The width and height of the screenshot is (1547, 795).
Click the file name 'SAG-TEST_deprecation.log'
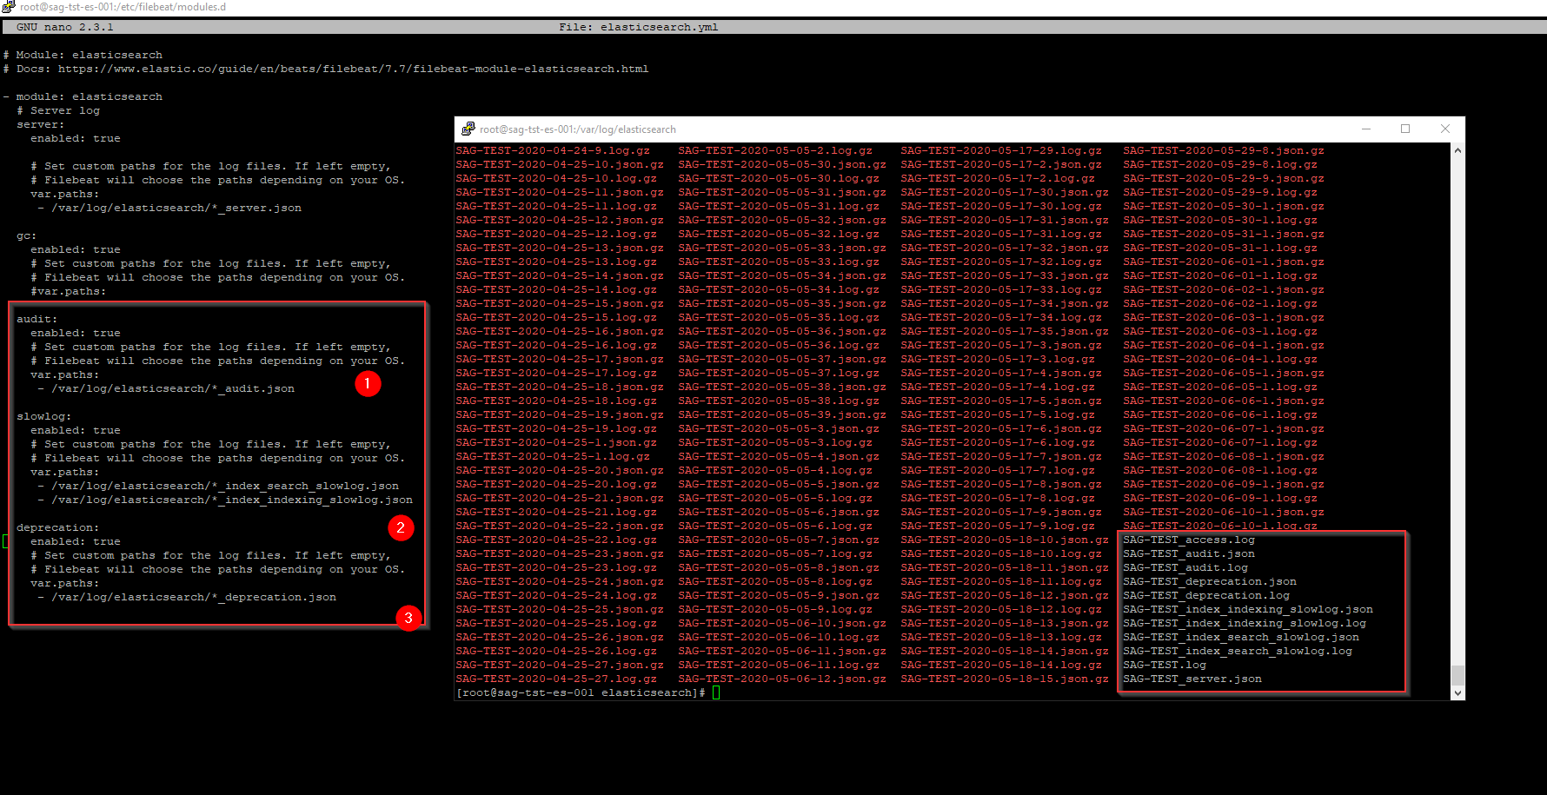(1206, 595)
